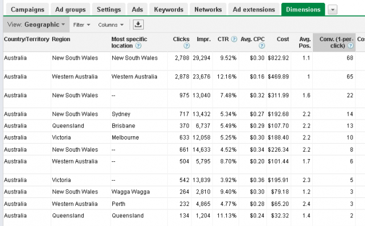Select the Perth location cell
The width and height of the screenshot is (365, 226).
click(119, 204)
